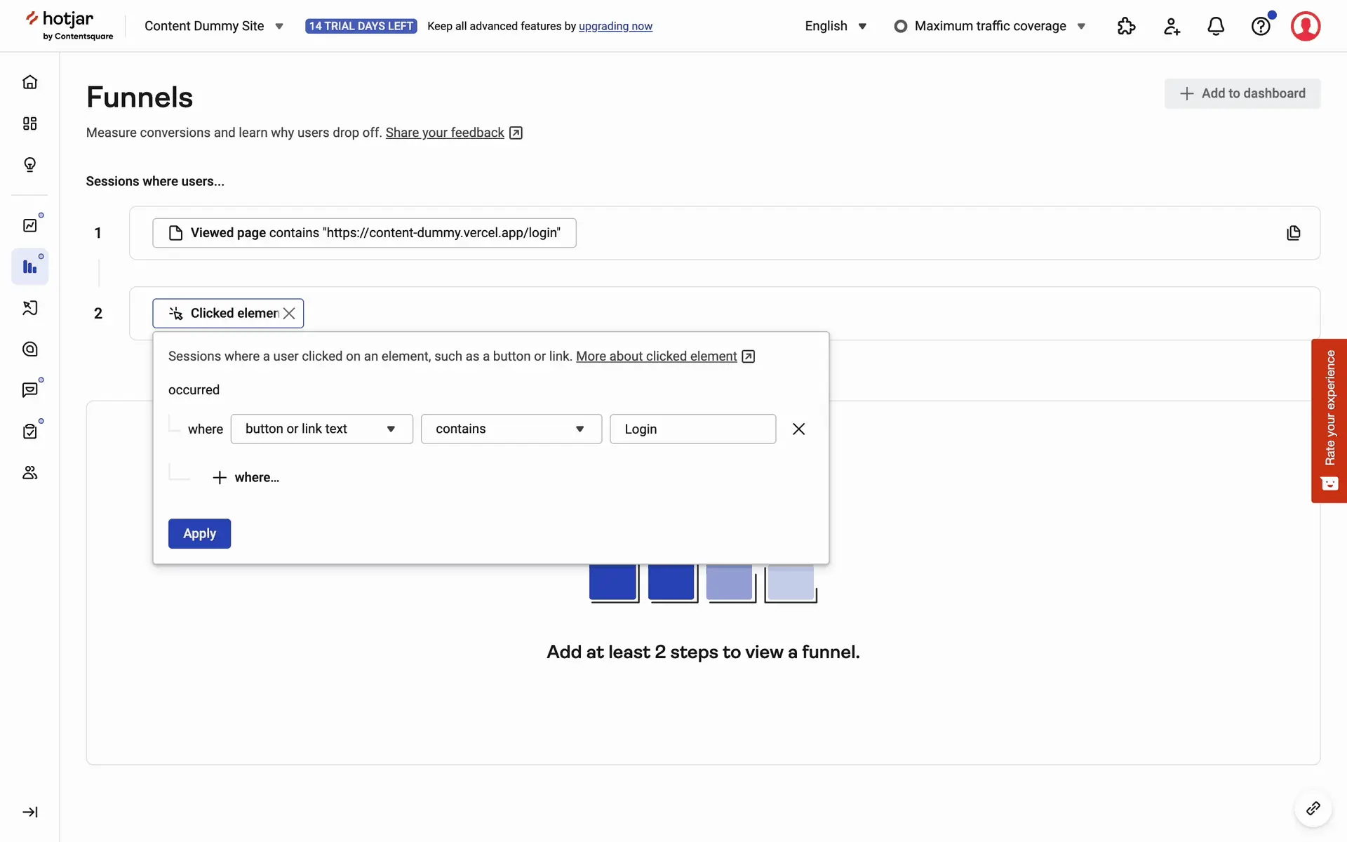Open the Highlights lightbulb icon
Screen dimensions: 1347x842
pos(29,165)
